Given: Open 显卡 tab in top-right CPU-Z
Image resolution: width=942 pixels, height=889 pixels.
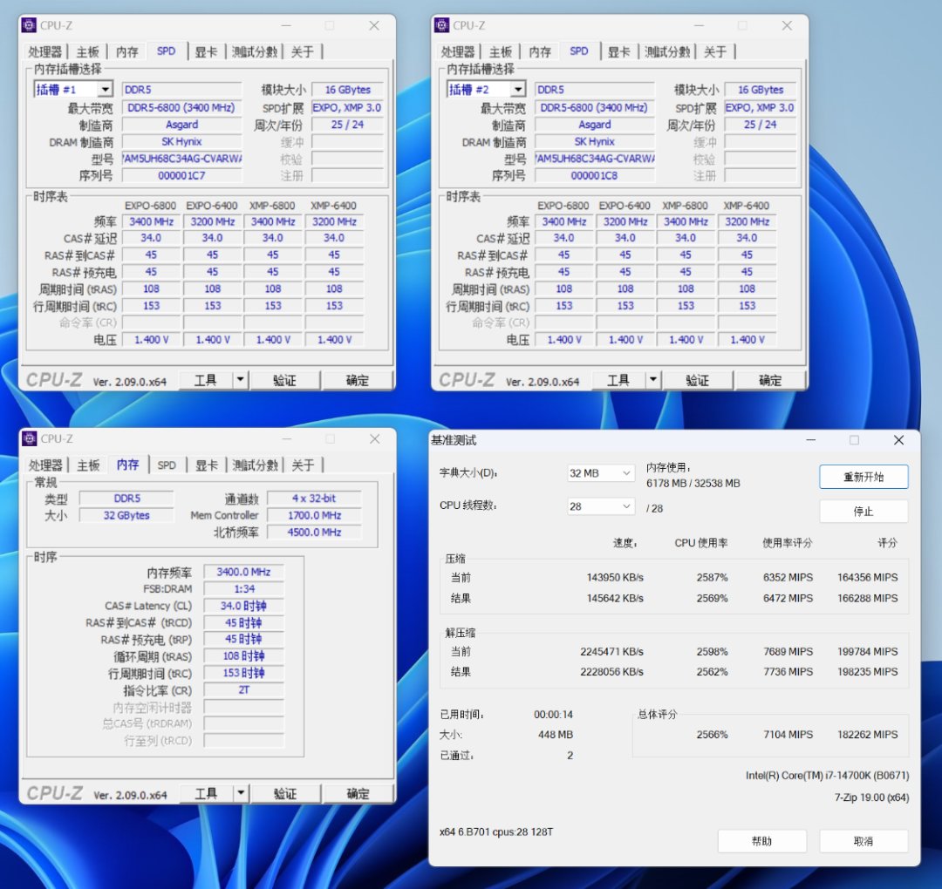Looking at the screenshot, I should point(619,52).
